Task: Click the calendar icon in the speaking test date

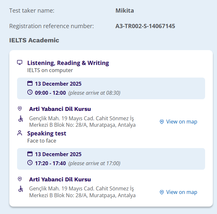Action: point(30,154)
